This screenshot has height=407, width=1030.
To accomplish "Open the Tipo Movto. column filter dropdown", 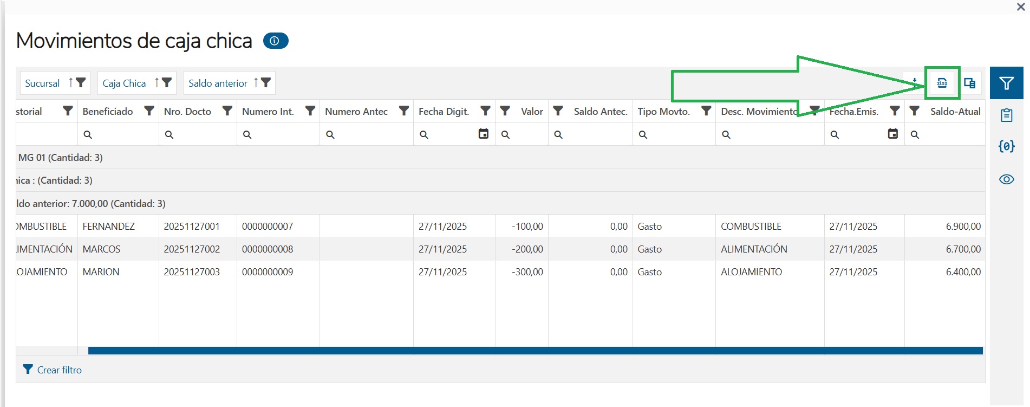I will 706,111.
